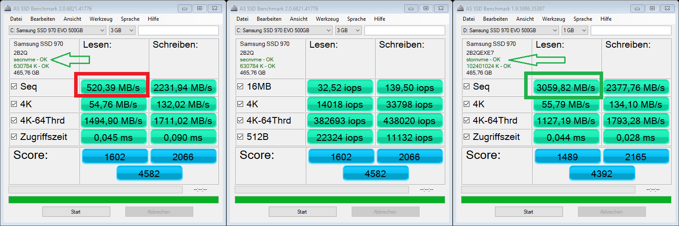
Task: Open Sprache menu in the version 1.9 window
Action: coord(583,19)
